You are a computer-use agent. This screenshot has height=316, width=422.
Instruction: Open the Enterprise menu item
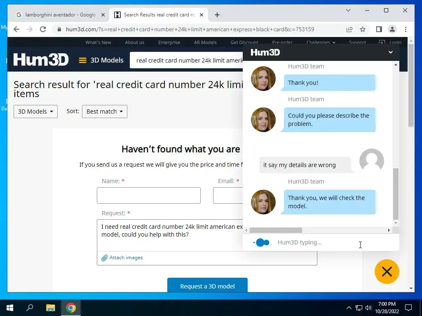(x=169, y=42)
